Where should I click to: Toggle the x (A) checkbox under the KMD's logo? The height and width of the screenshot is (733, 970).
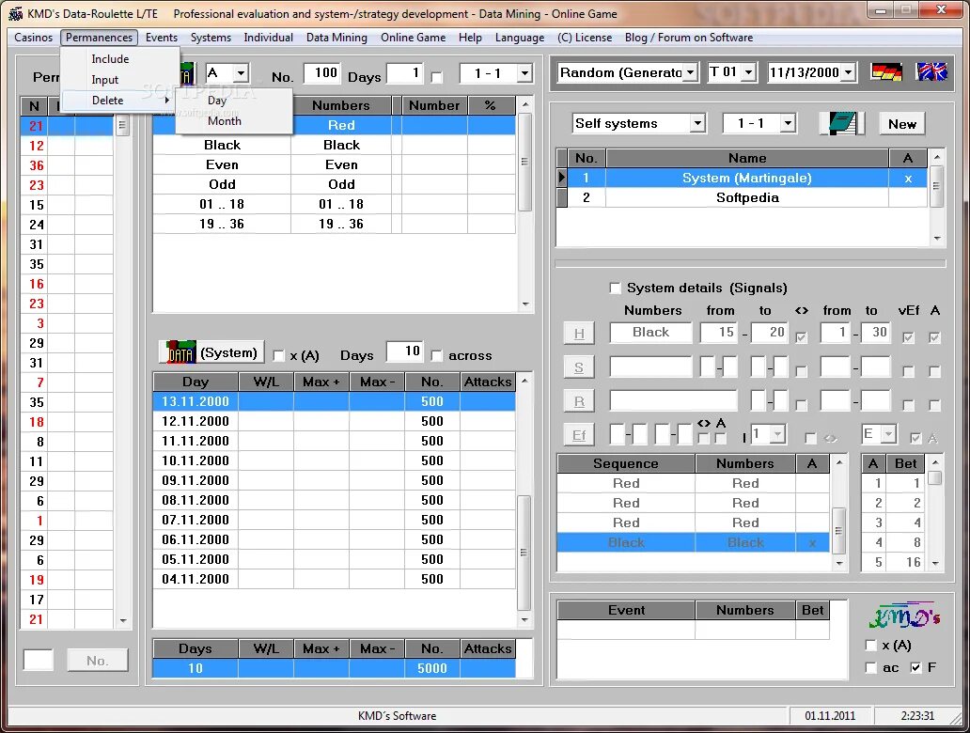[x=871, y=646]
